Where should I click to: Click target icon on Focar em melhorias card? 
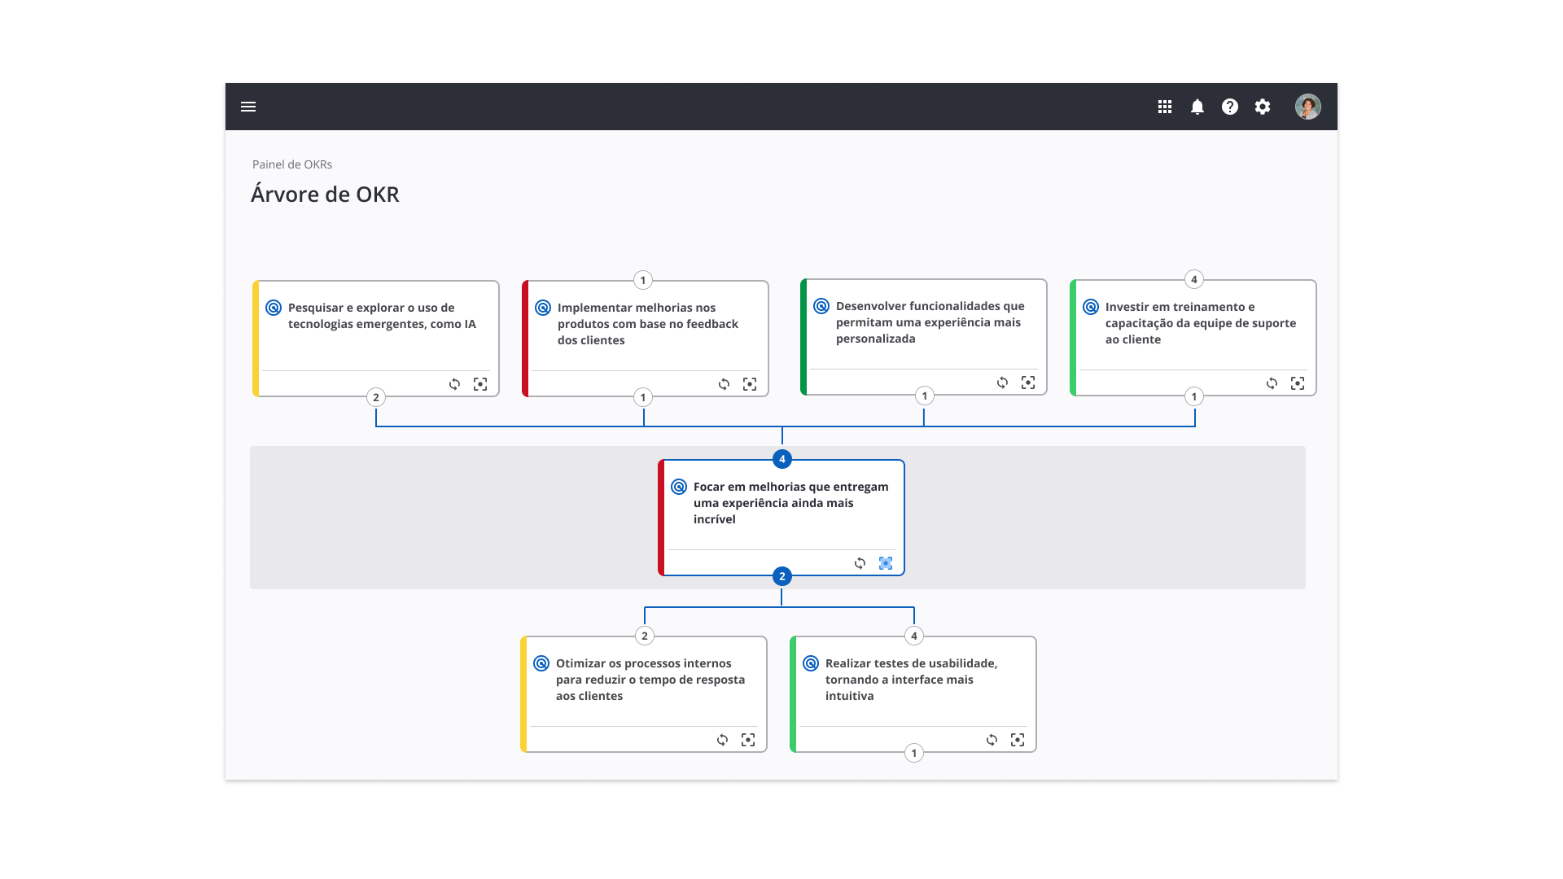tap(679, 487)
